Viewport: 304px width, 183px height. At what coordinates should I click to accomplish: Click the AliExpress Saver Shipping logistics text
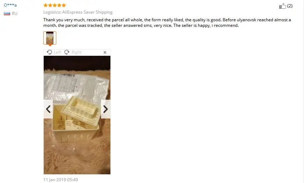tap(87, 12)
